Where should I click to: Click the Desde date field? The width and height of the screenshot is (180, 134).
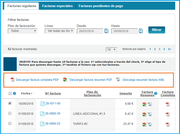[x=90, y=31]
